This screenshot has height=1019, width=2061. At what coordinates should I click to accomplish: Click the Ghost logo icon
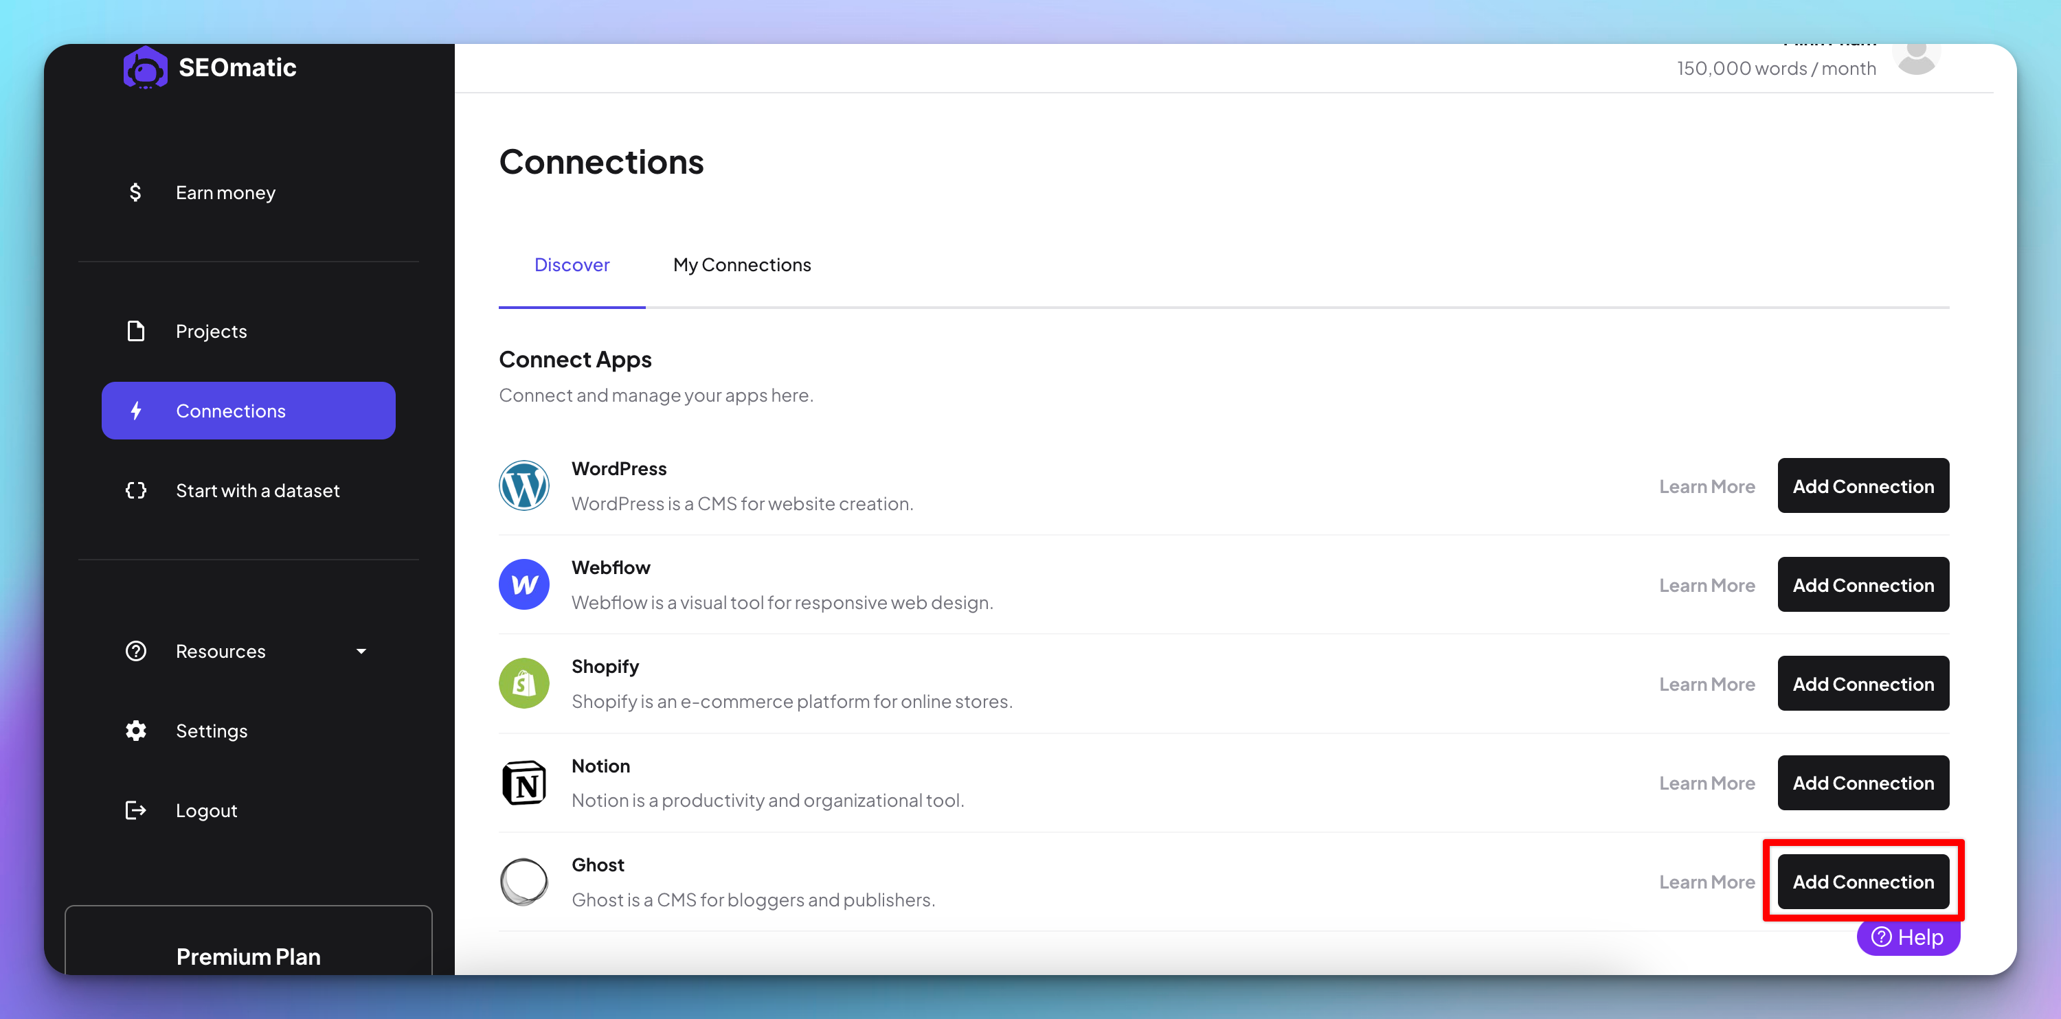(x=524, y=882)
